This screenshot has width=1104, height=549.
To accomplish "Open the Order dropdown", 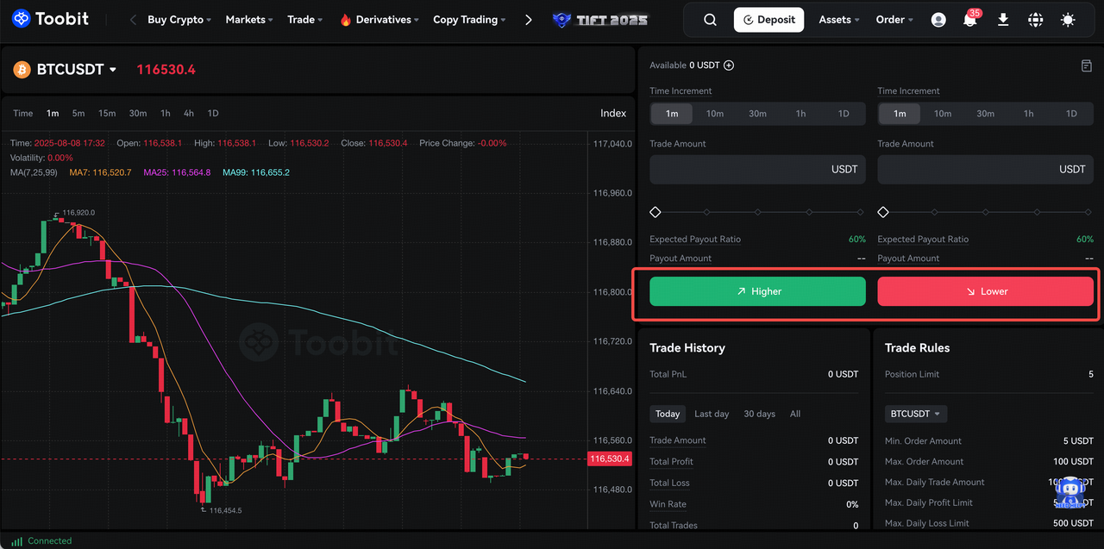I will (894, 20).
